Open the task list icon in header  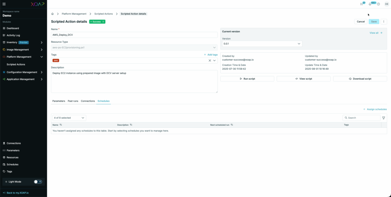pos(362,4)
